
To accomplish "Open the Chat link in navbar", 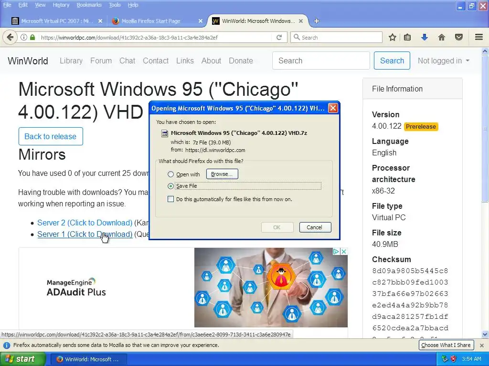I will [x=127, y=61].
